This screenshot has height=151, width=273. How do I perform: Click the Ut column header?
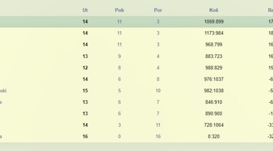(85, 10)
